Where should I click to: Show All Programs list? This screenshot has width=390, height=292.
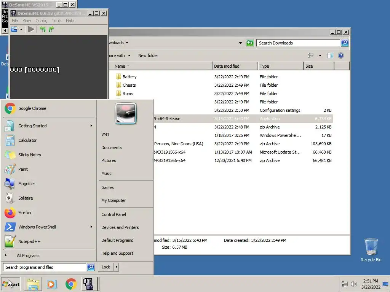pos(49,255)
